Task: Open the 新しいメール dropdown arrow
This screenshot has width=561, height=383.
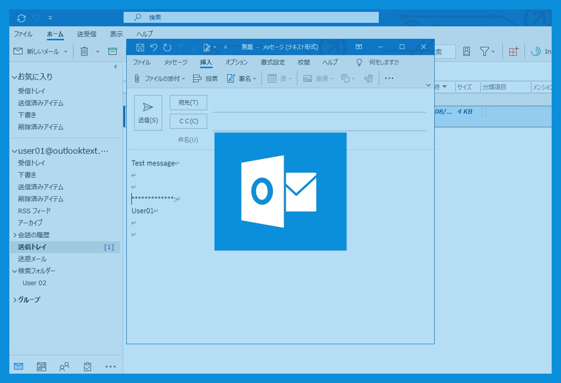Action: 66,51
